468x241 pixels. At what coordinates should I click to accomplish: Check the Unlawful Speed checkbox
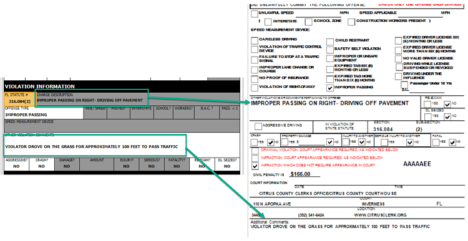[255, 14]
